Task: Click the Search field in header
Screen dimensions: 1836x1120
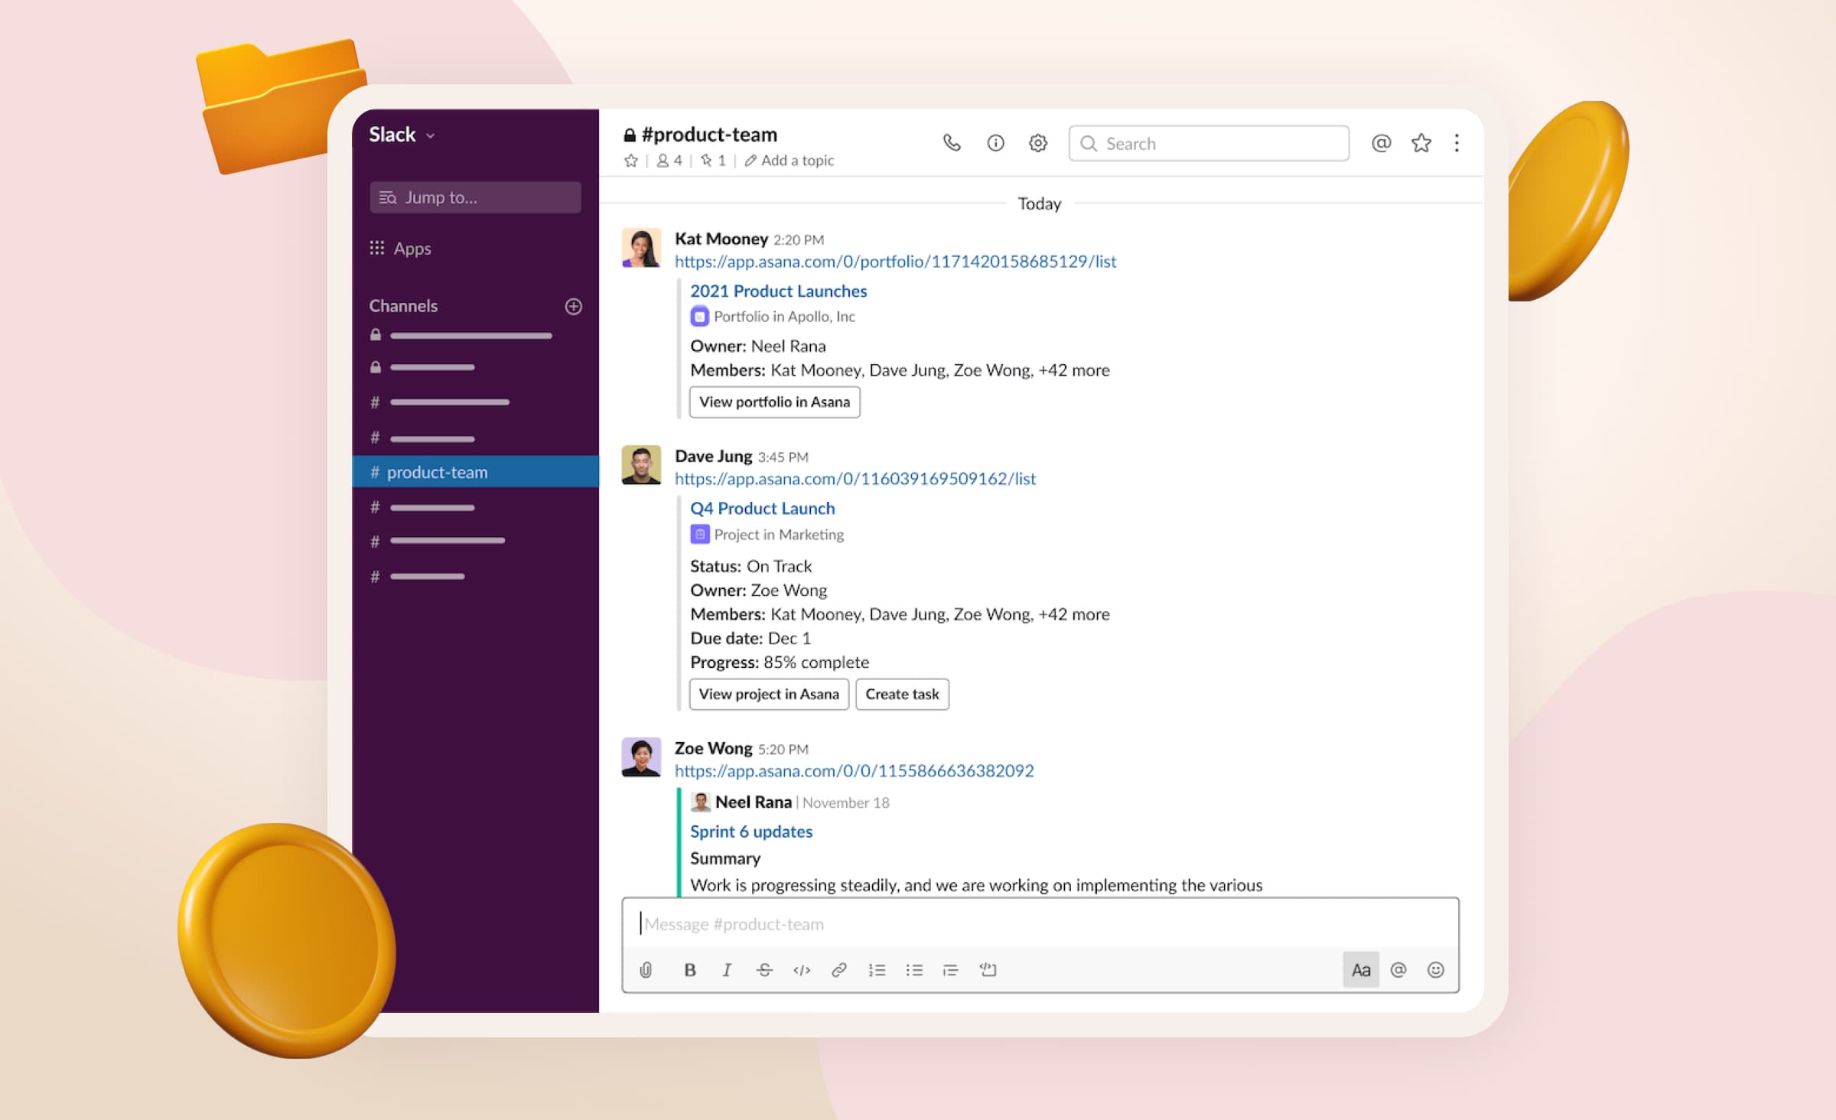Action: point(1209,144)
